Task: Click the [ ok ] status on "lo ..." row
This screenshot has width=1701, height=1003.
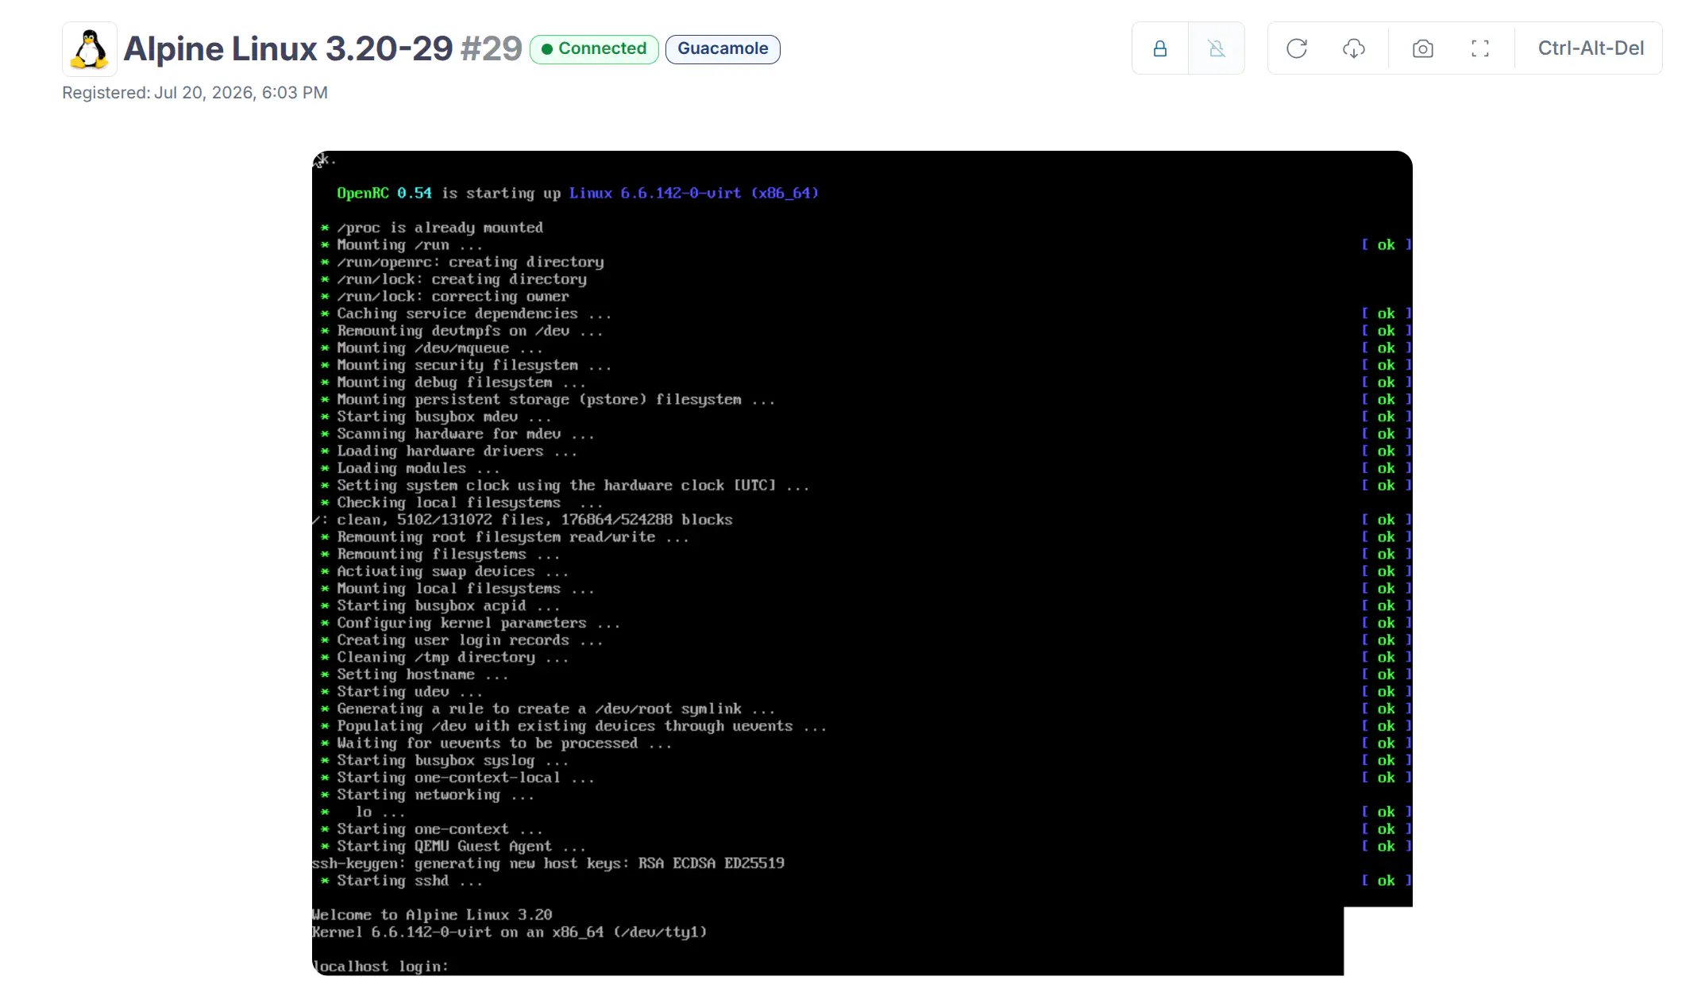Action: coord(1387,812)
